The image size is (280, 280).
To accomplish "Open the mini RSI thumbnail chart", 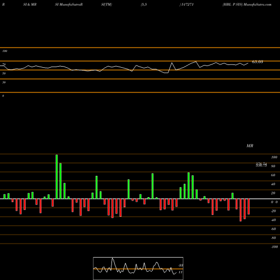I will 138,268.
